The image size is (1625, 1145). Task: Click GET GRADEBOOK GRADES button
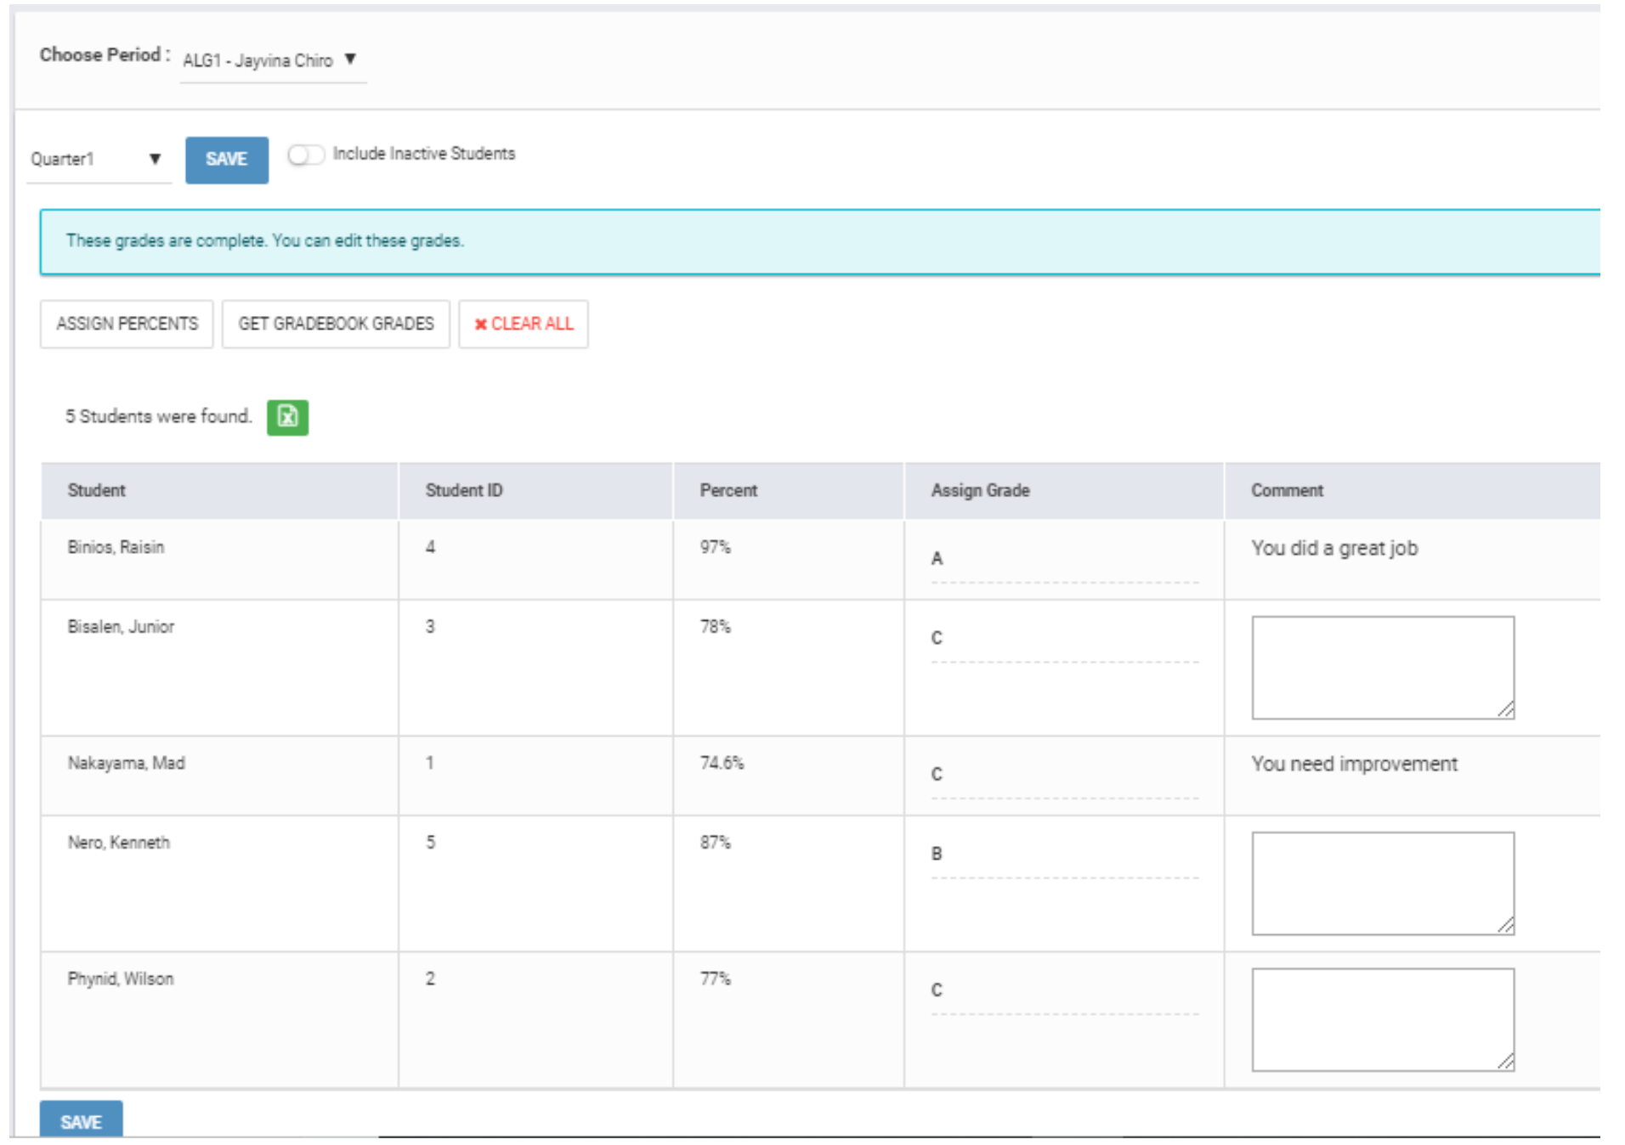[336, 324]
